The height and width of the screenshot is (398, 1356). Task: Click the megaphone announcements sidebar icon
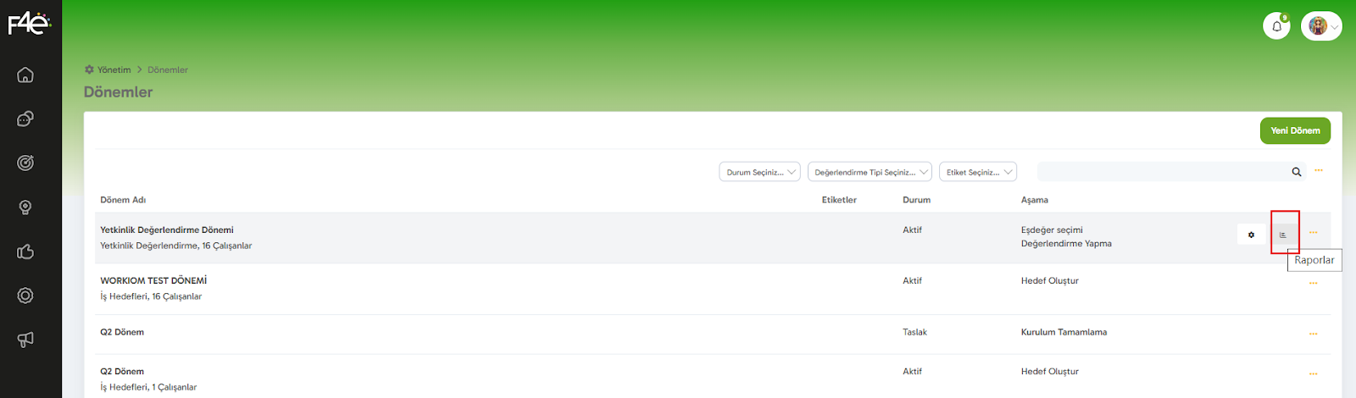point(25,340)
